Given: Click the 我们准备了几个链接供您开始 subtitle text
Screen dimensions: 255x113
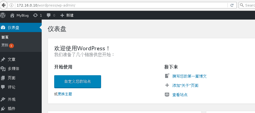Looking at the screenshot, I should [84, 55].
